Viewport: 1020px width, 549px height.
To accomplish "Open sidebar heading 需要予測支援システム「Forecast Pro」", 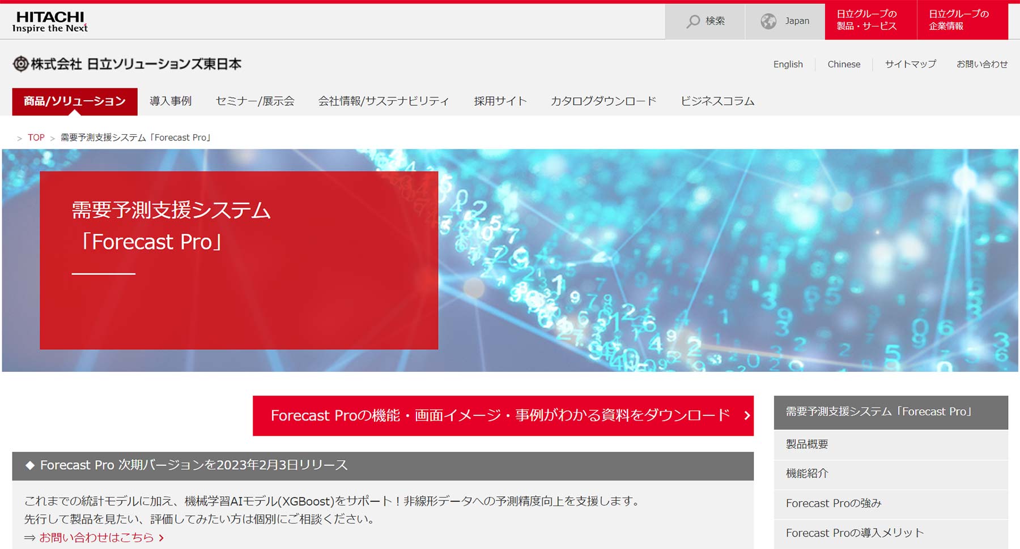I will (891, 412).
